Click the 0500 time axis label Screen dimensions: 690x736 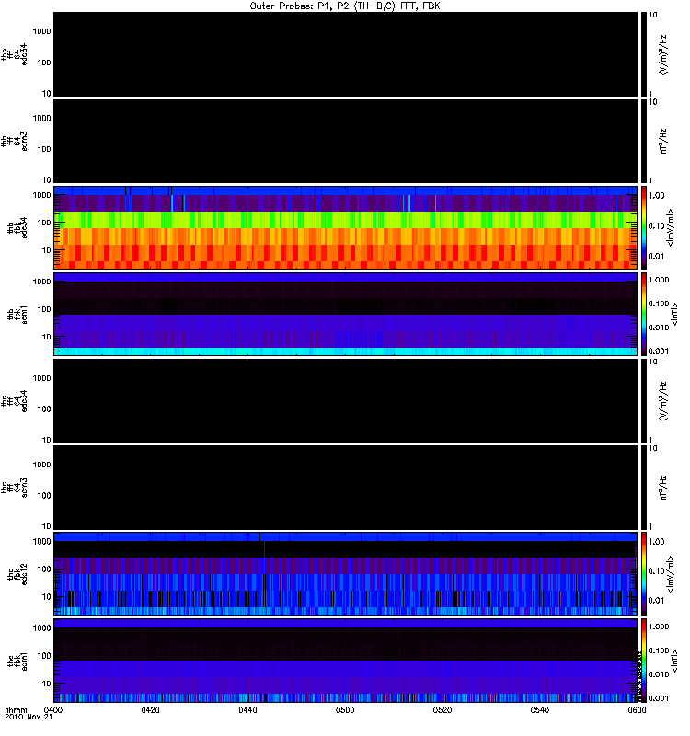(x=345, y=710)
